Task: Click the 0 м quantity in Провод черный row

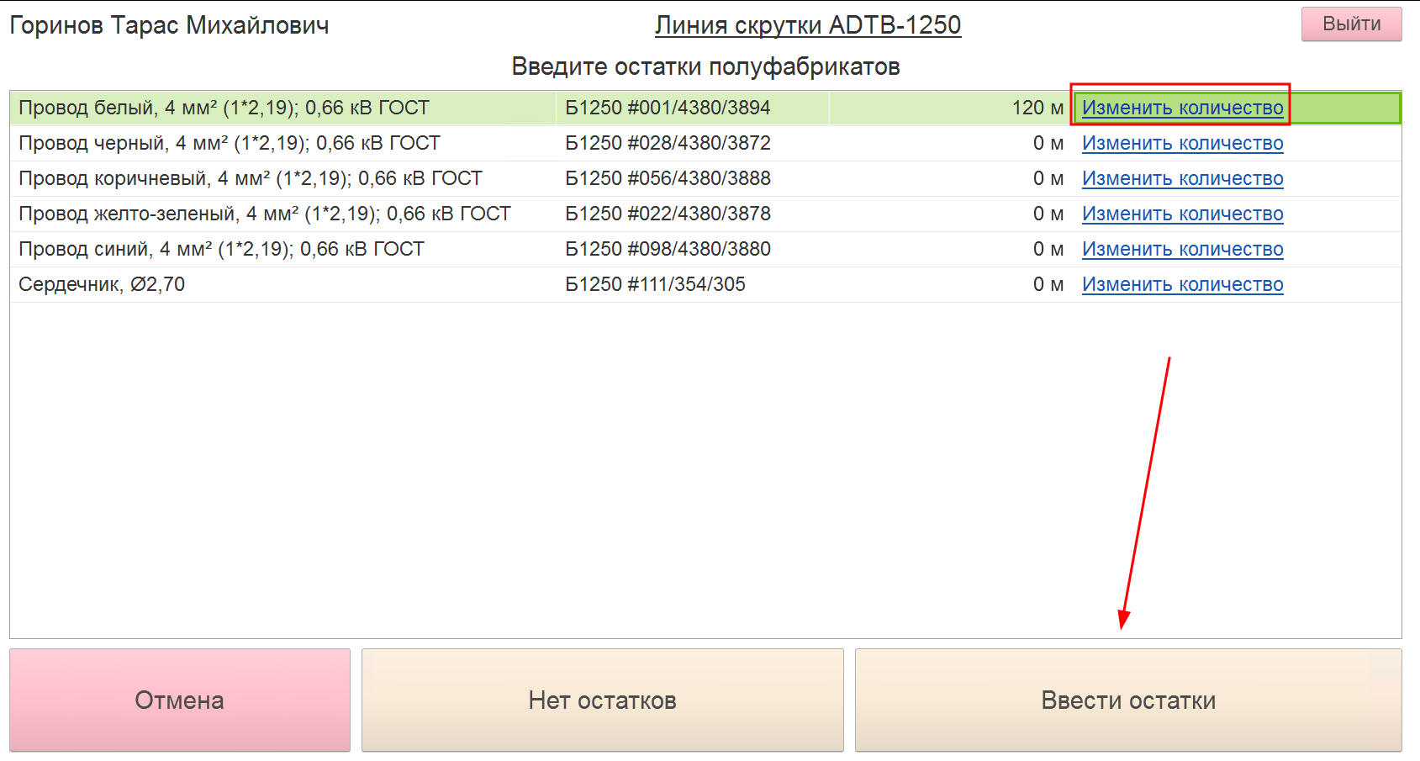Action: click(1048, 143)
